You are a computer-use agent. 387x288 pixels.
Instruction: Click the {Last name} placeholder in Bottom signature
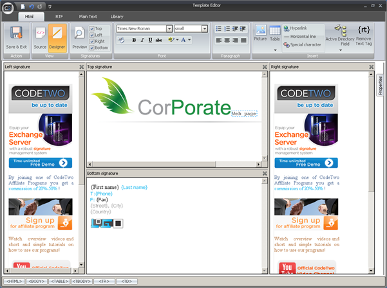pyautogui.click(x=135, y=188)
